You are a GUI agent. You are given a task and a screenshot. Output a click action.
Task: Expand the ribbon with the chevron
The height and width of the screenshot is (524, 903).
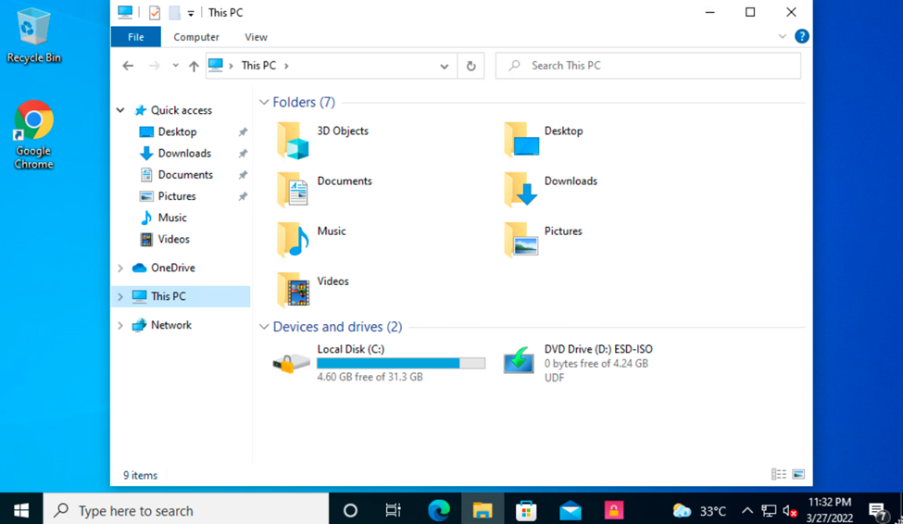782,36
